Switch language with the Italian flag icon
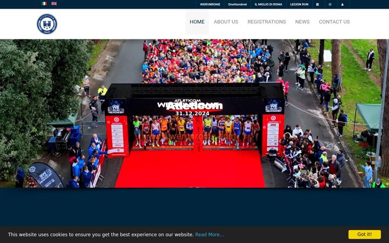Screen dimensions: 389x243 [44, 4]
